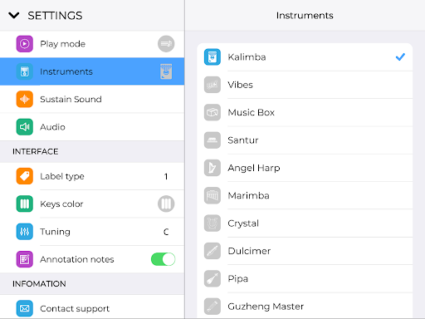This screenshot has height=319, width=425.
Task: Change the Tuning key value C
Action: click(166, 232)
